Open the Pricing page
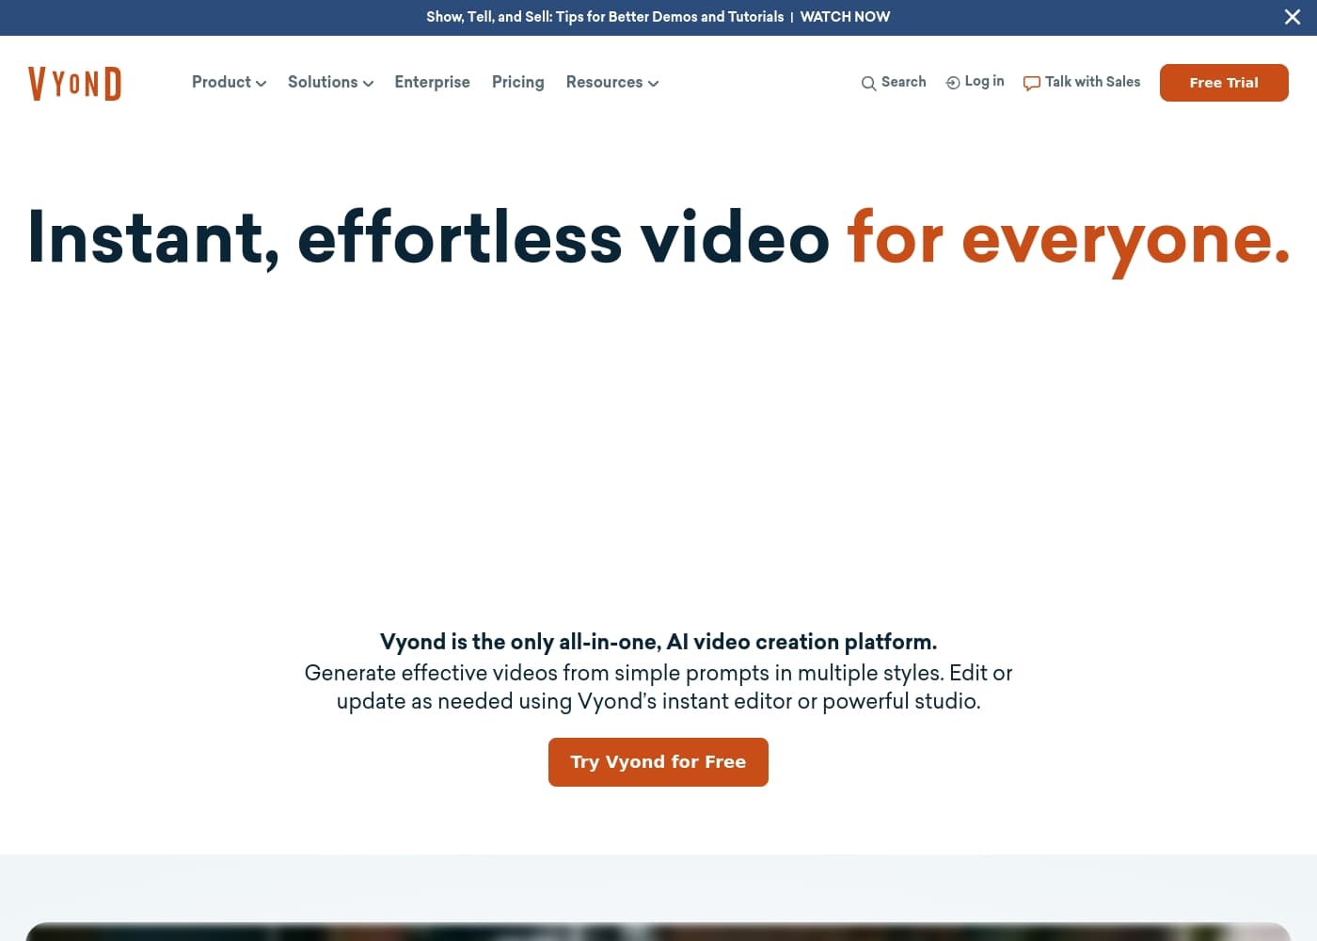Viewport: 1317px width, 941px height. pos(517,82)
